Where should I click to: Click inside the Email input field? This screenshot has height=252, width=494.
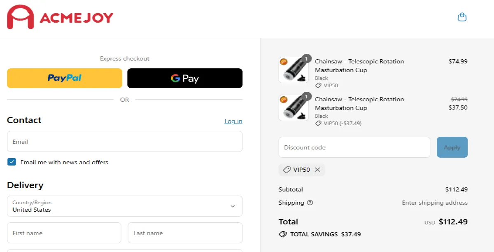pyautogui.click(x=124, y=141)
